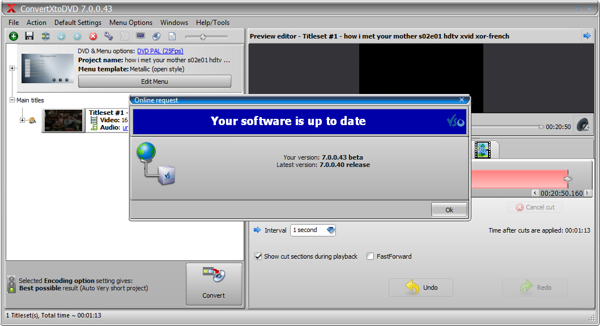Viewport: 600px width, 326px height.
Task: Click the Ok button in the Online request dialog
Action: pyautogui.click(x=449, y=210)
